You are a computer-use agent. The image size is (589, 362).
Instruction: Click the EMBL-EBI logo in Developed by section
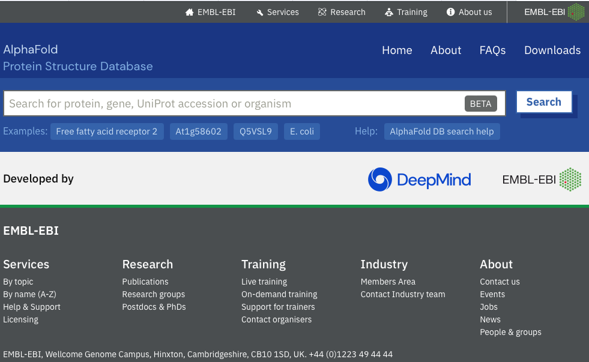click(x=542, y=179)
